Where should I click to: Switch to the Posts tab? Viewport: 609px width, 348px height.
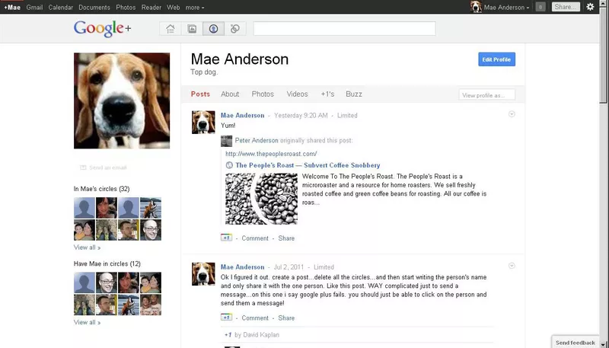[200, 94]
